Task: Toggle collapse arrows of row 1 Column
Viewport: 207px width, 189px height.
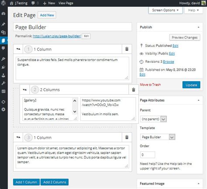Action: 18,49
